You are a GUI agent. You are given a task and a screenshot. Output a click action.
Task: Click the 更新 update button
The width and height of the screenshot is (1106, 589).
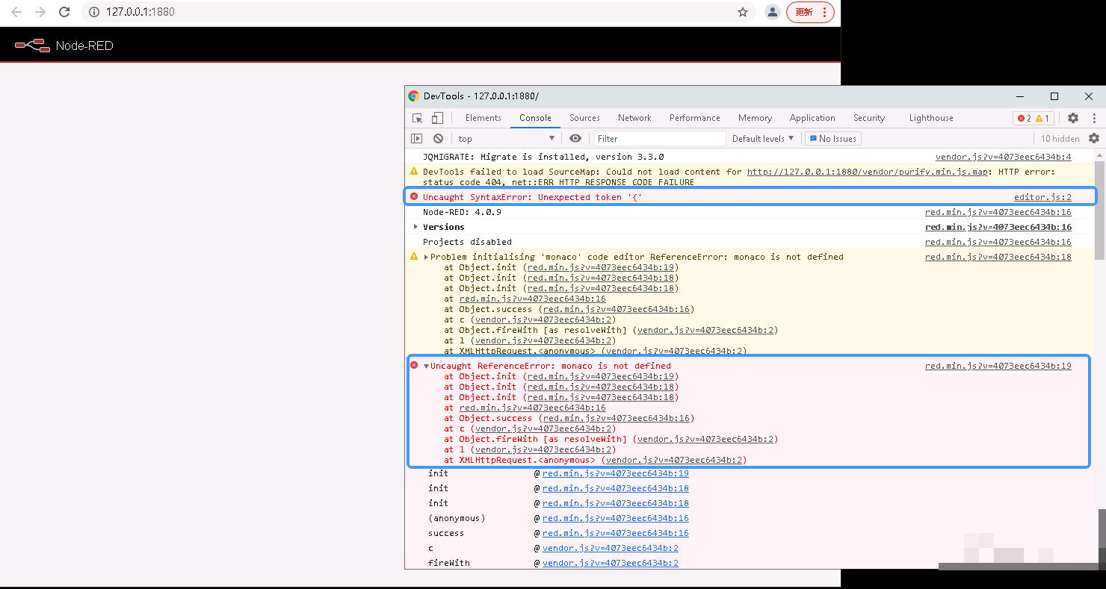tap(810, 12)
